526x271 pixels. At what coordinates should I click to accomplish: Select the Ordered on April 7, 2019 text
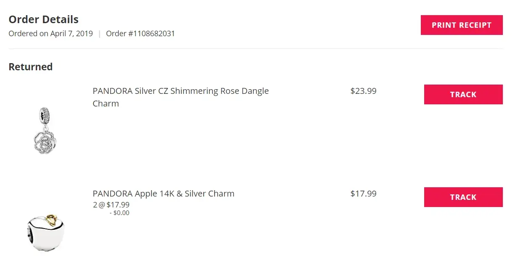(50, 34)
